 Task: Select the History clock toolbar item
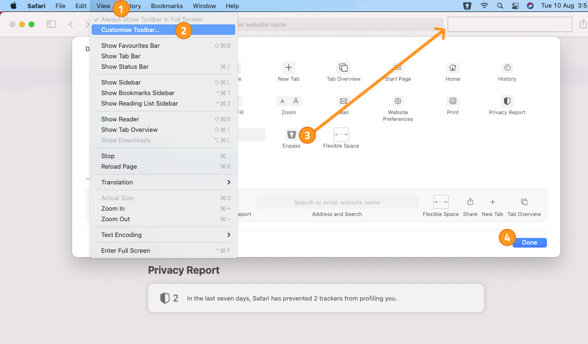[x=507, y=71]
